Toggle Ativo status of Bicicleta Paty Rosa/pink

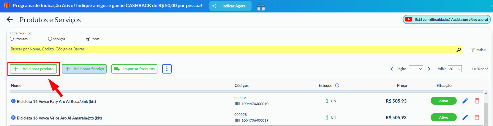pyautogui.click(x=443, y=101)
